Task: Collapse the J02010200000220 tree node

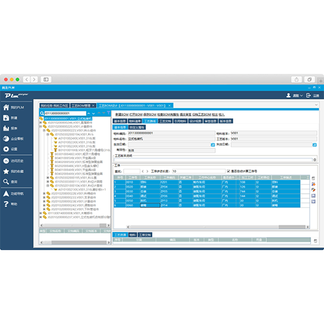Action: coord(40,126)
